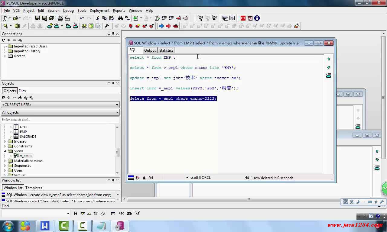Click down arrow icon in SQL Window
Image resolution: width=387 pixels, height=232 pixels.
click(329, 67)
